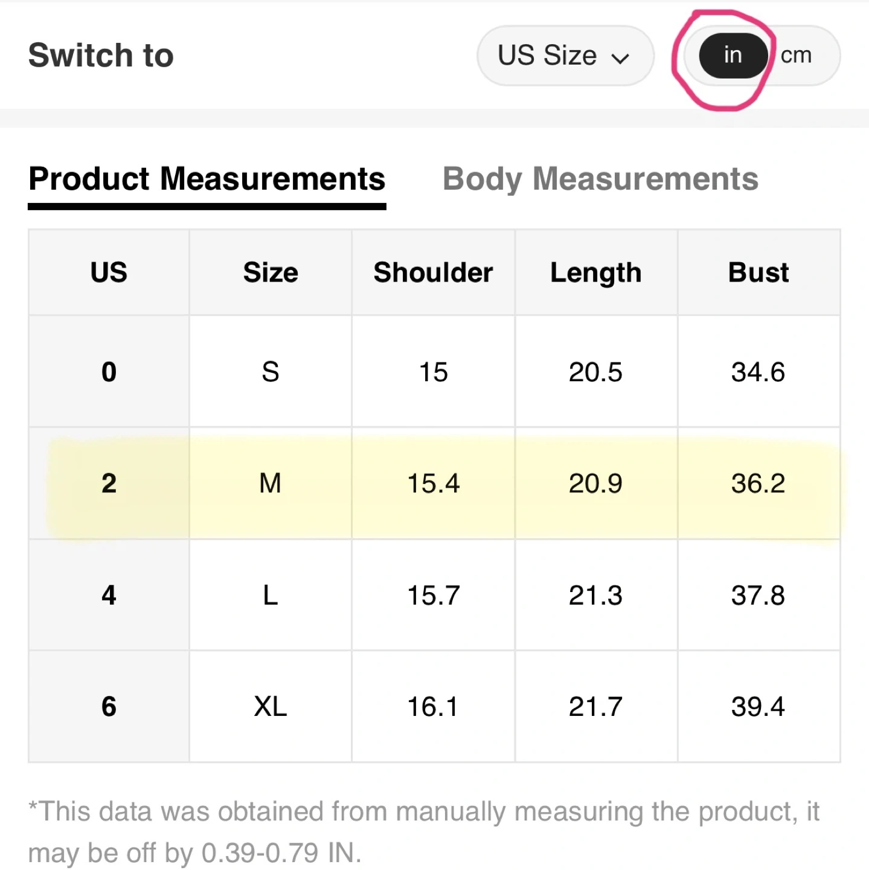Select the size L cell
The width and height of the screenshot is (869, 870).
(271, 595)
